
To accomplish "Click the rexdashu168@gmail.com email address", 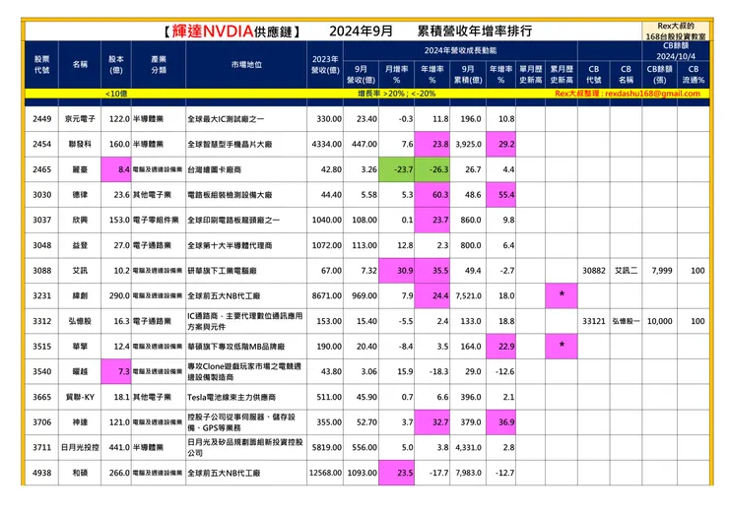I will click(x=652, y=94).
